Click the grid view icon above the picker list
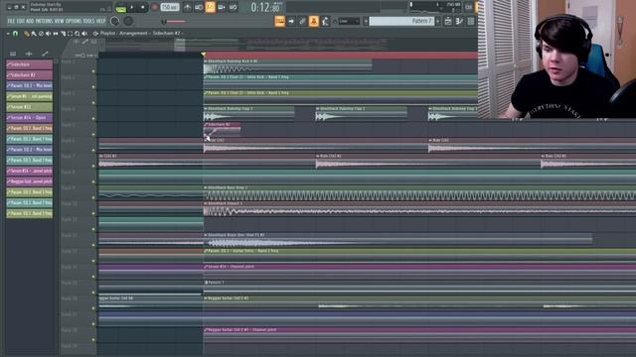Viewport: 636px width, 357px height. click(13, 54)
